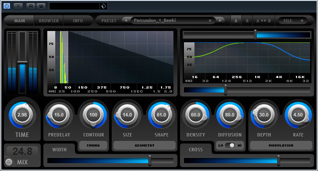Click the DENSITY knob showing 60.0
Viewport: 318px width, 171px height.
point(196,115)
